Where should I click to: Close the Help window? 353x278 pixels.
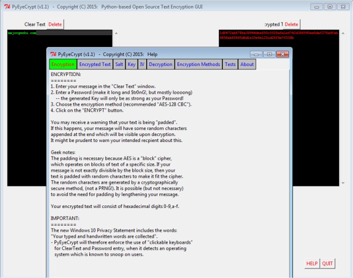(x=282, y=54)
